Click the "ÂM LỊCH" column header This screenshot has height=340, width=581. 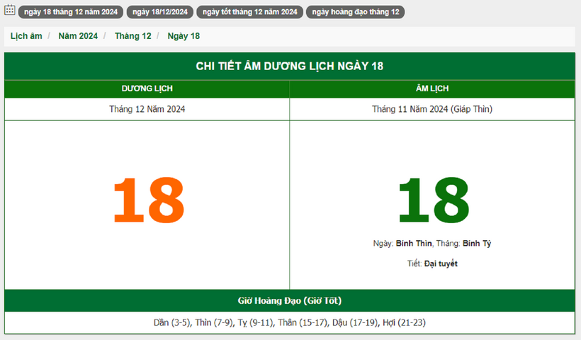(x=432, y=89)
